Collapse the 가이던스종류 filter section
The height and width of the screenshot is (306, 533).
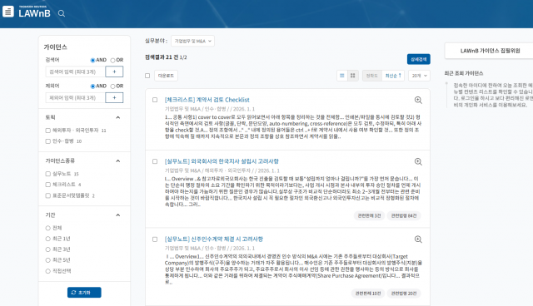(118, 160)
